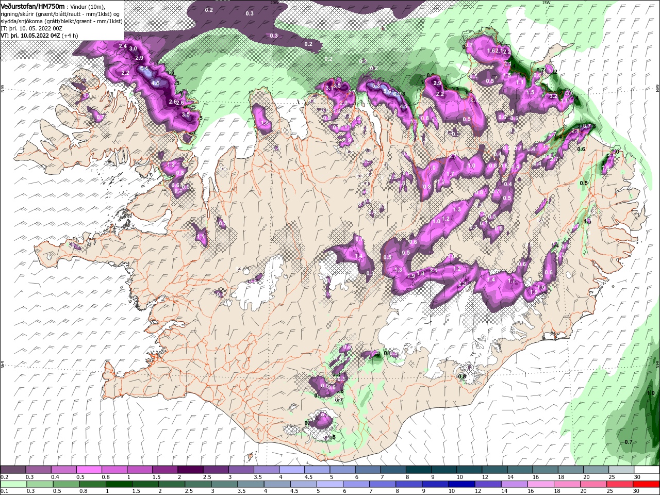Select the grey-purple 0.2 swatch in upper legend
The width and height of the screenshot is (660, 495).
(x=13, y=470)
